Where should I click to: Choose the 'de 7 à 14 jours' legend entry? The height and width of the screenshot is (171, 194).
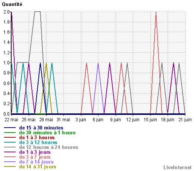point(36,162)
